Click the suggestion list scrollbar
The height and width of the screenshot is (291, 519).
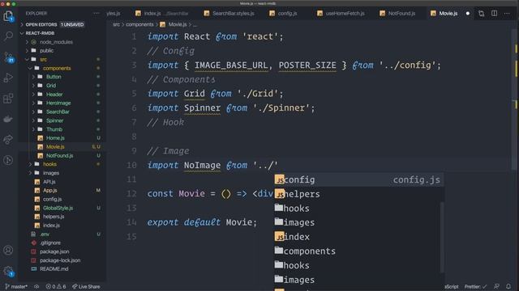(x=442, y=237)
